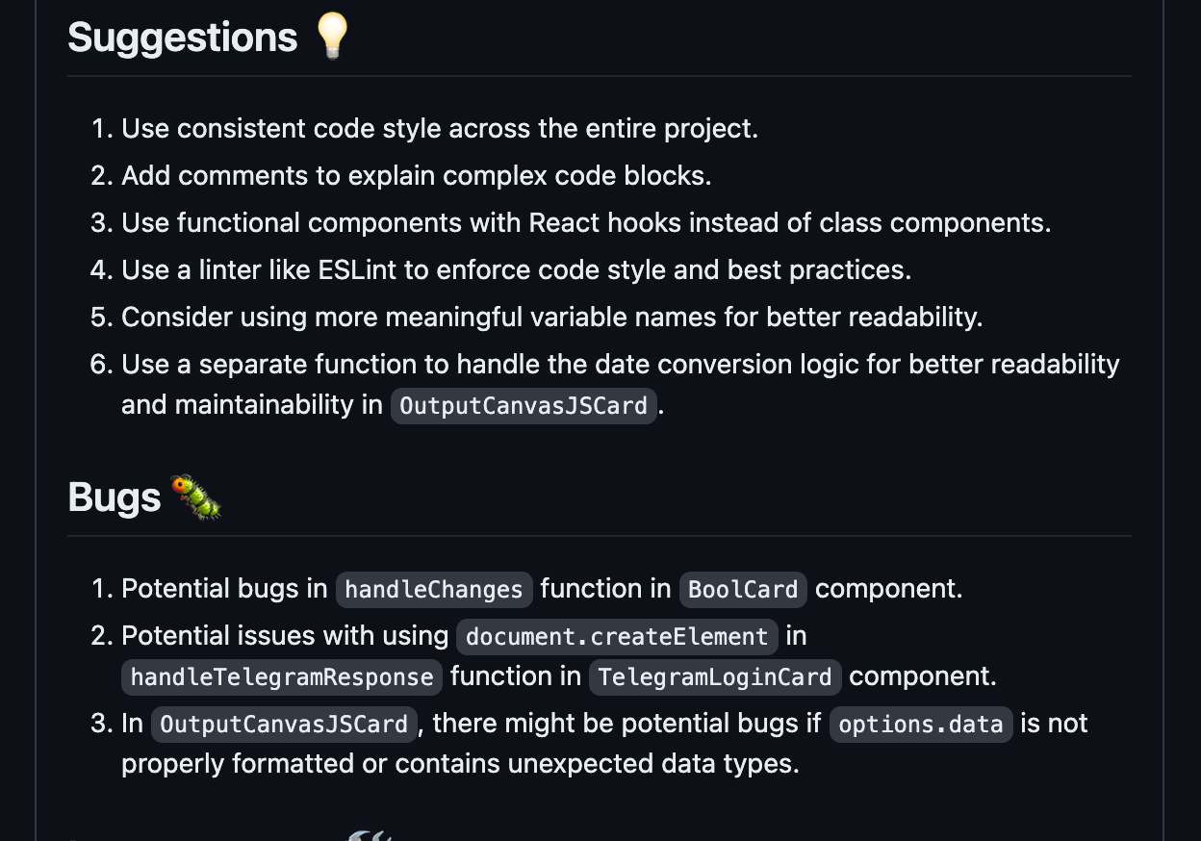1201x841 pixels.
Task: Click the caterpillar bug emoji beside Bugs
Action: coord(195,497)
